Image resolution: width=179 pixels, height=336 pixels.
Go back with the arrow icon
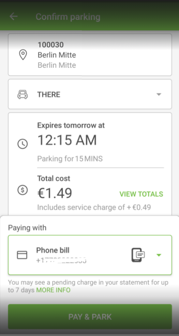pos(13,17)
